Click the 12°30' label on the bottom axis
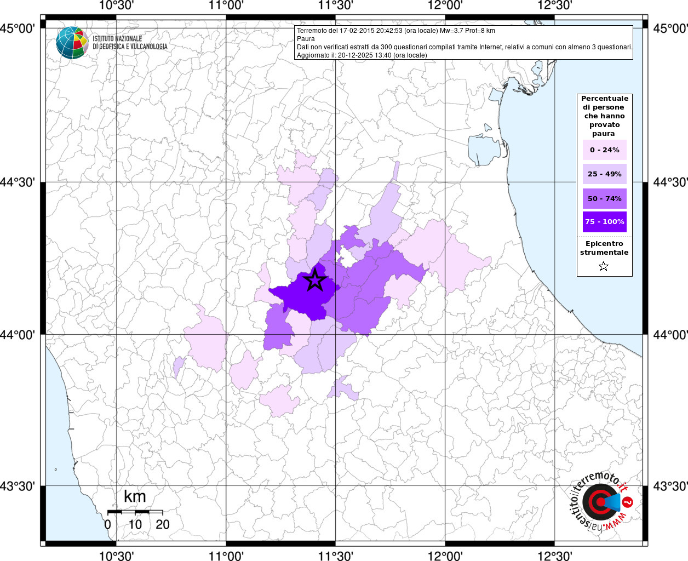Screen dimensions: 688x561 pos(554,556)
